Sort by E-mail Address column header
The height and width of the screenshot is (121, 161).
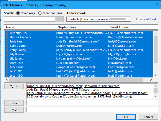point(130,27)
